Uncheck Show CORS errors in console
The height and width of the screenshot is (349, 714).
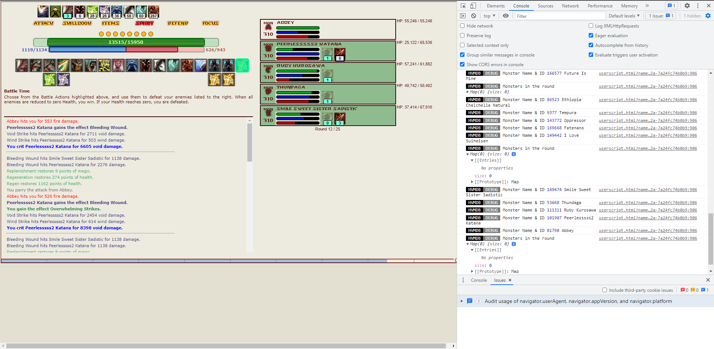click(x=462, y=64)
